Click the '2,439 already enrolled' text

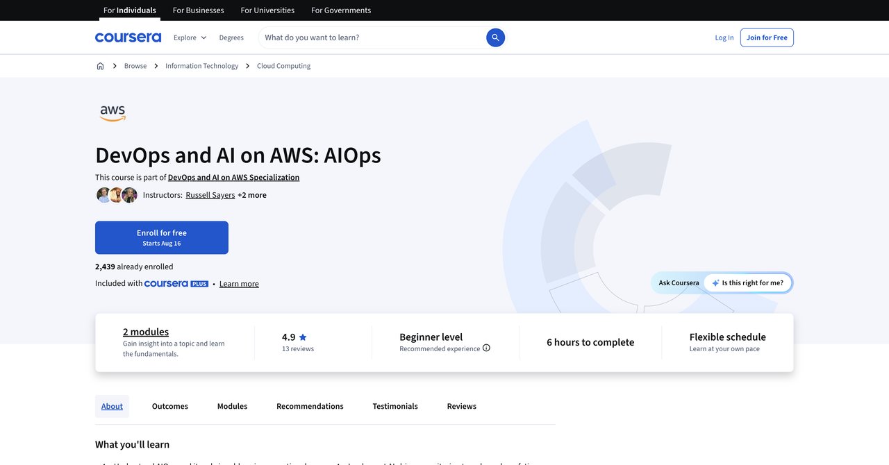click(134, 267)
